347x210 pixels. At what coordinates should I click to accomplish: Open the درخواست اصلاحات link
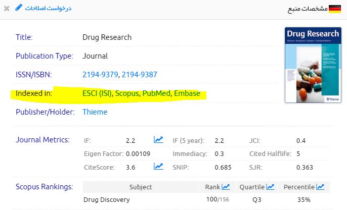42,8
